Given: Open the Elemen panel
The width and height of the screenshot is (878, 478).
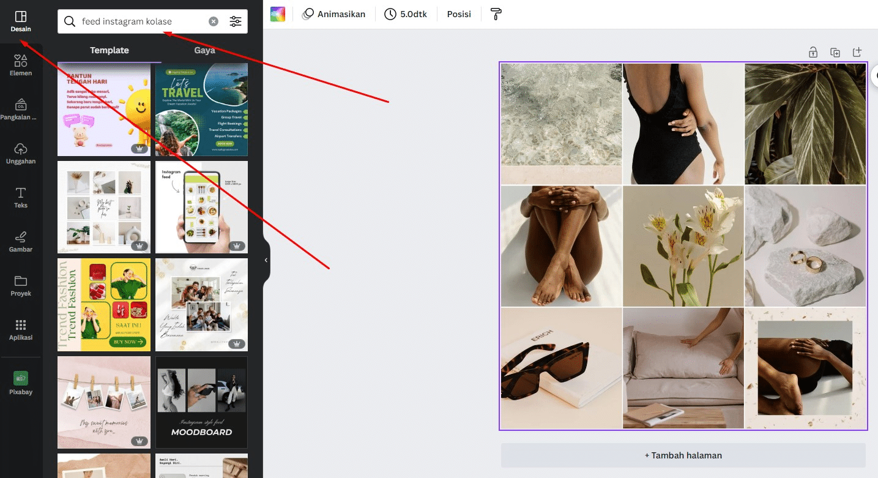Looking at the screenshot, I should point(20,63).
